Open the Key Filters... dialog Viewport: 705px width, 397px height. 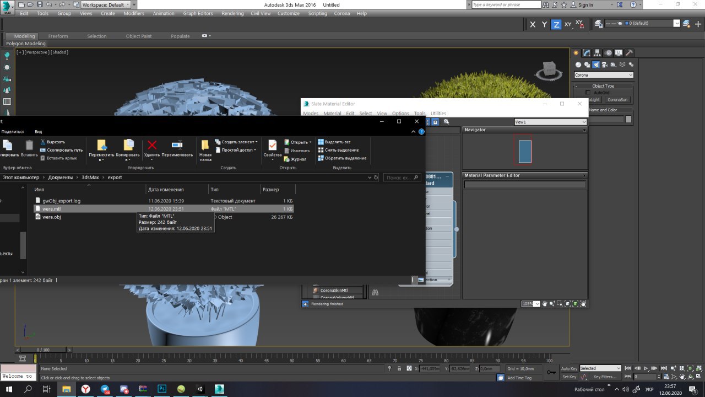605,377
